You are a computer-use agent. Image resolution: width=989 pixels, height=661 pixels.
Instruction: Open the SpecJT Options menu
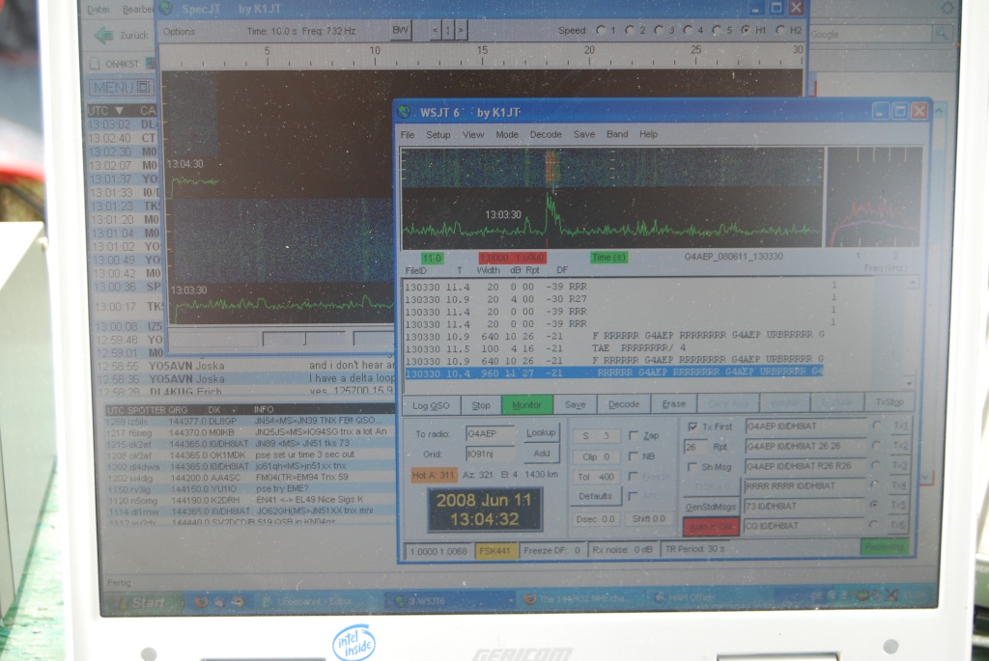pos(179,32)
